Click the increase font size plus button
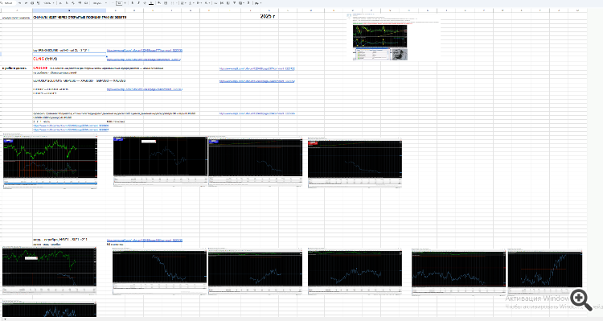The image size is (603, 321). pyautogui.click(x=125, y=2)
